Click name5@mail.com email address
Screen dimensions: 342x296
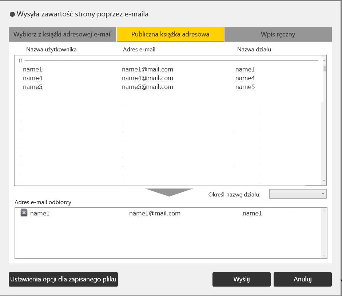[x=147, y=87]
